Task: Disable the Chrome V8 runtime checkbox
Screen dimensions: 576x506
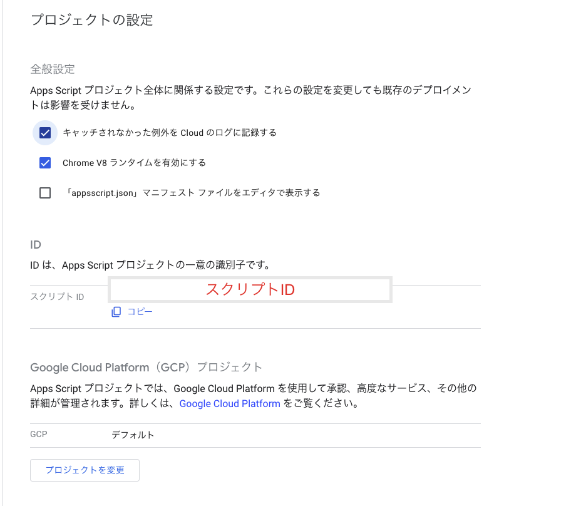Action: (44, 163)
